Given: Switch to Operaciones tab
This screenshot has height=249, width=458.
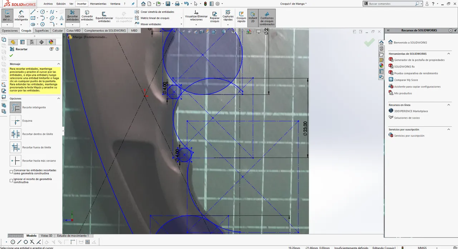Looking at the screenshot, I should (x=10, y=31).
